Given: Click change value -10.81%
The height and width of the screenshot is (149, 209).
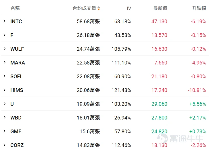Looking at the screenshot, I should 197,90.
